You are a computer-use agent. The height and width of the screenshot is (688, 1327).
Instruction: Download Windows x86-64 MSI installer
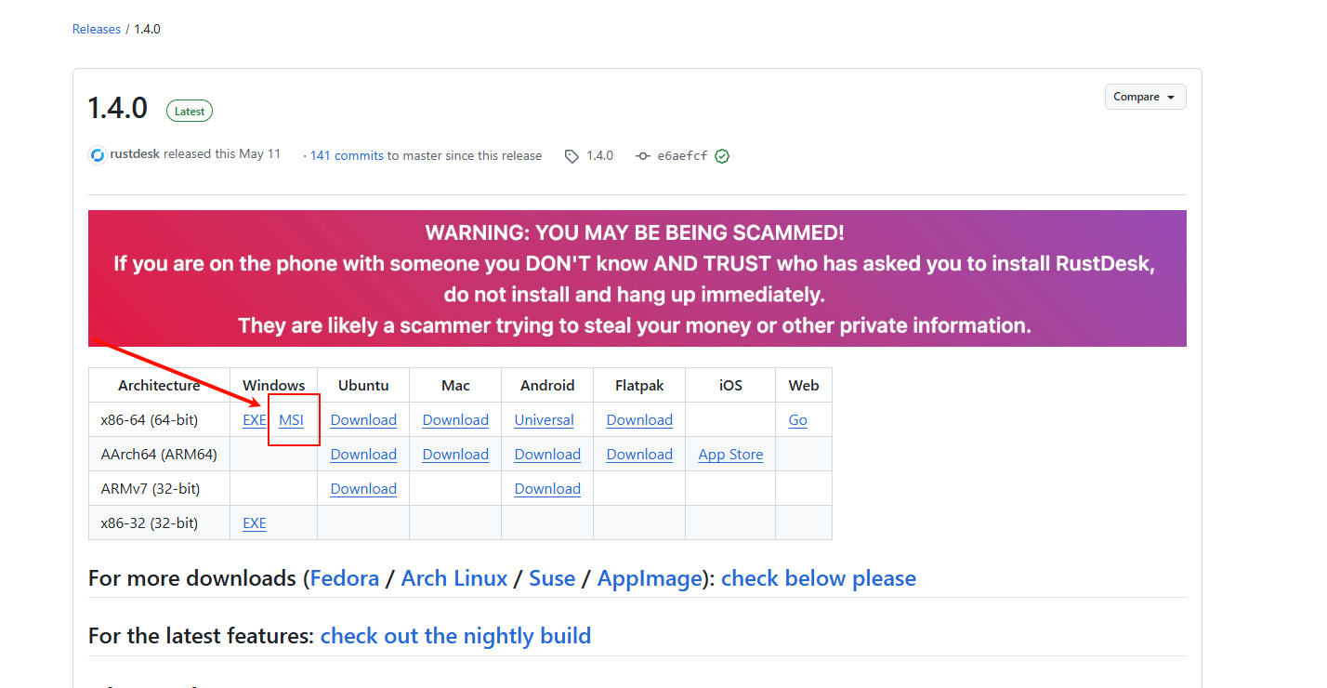[x=292, y=420]
